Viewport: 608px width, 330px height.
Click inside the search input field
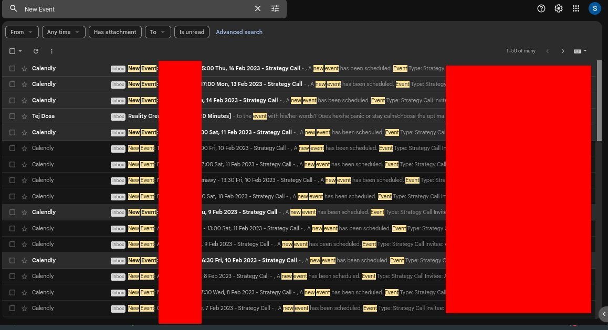[x=131, y=8]
